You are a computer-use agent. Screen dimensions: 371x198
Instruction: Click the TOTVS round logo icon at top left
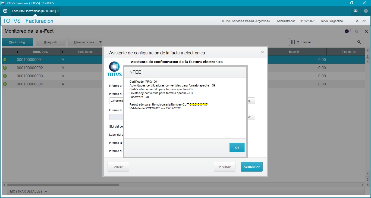5,11
